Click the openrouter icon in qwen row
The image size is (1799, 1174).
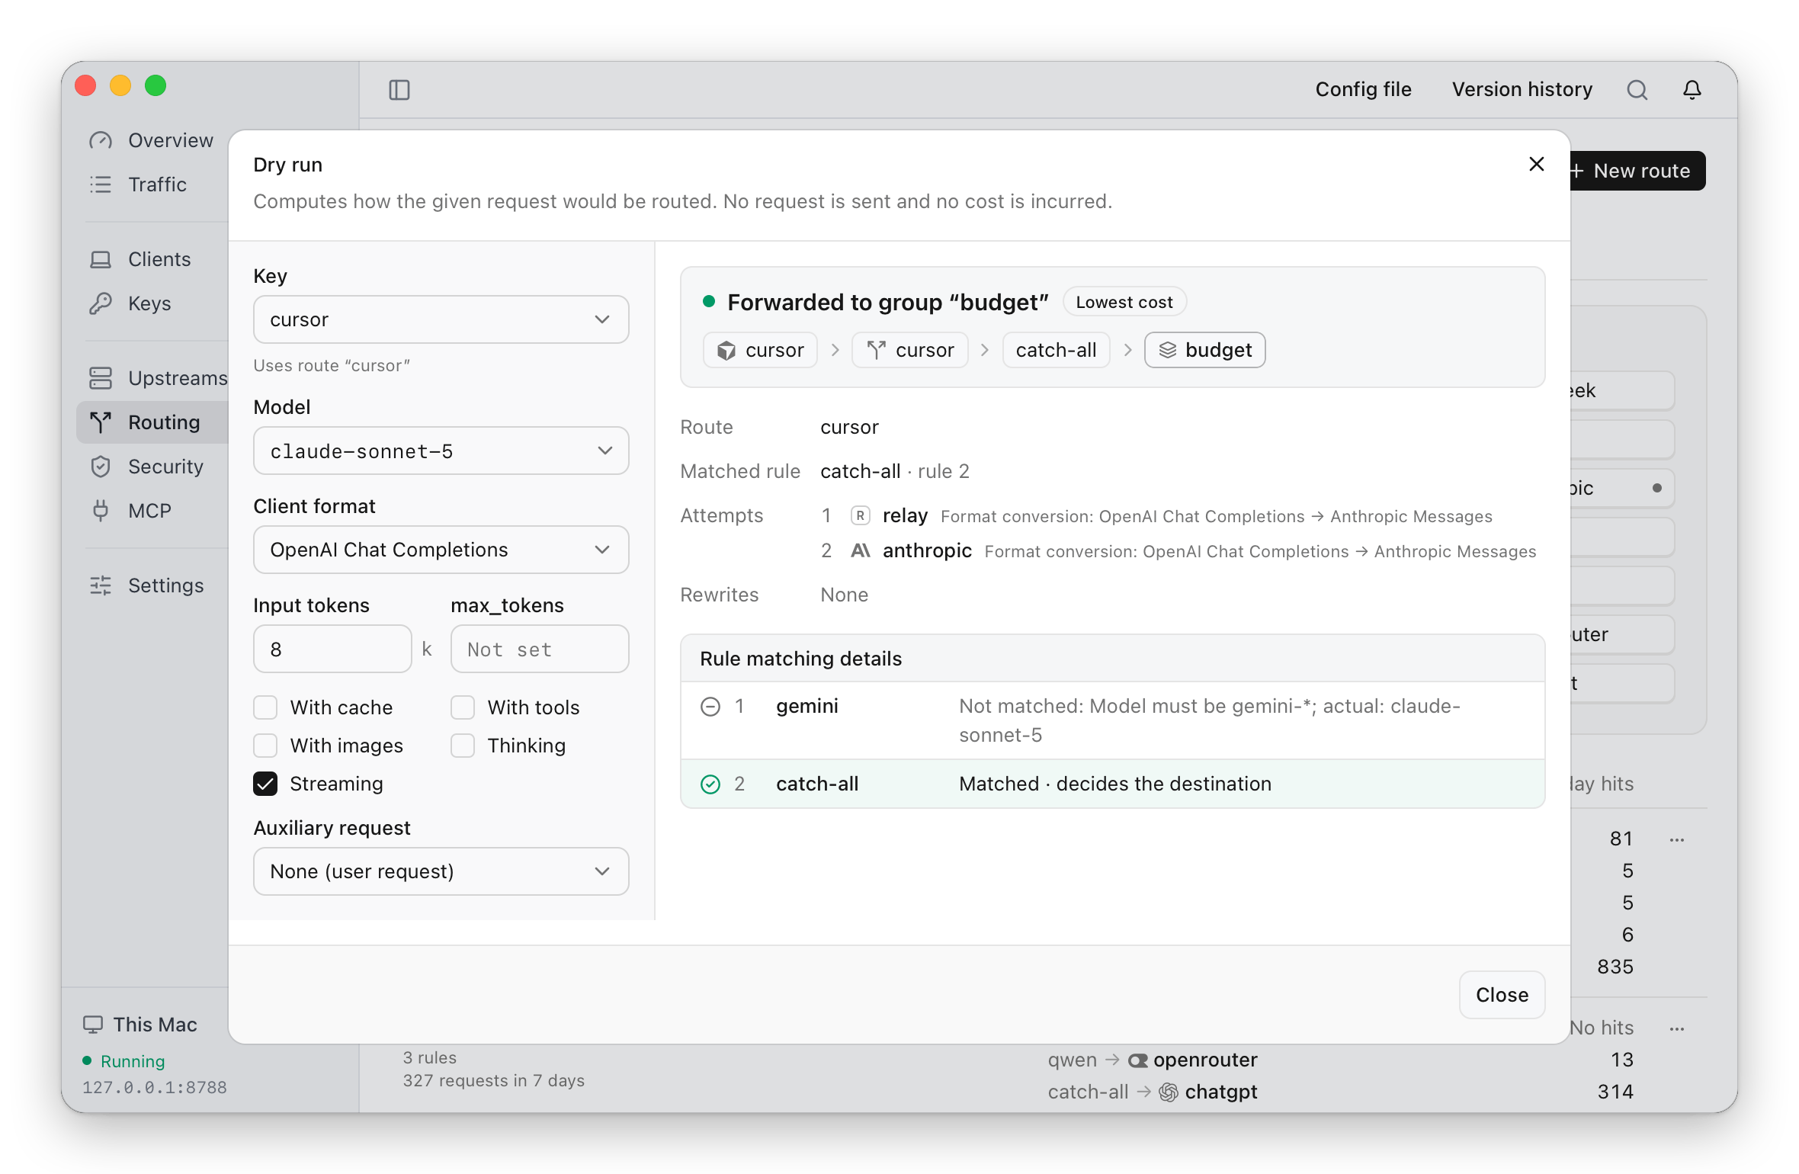click(x=1138, y=1060)
